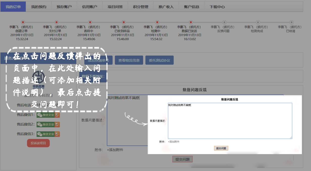Open WeChat chat for 售后微信2
The width and height of the screenshot is (311, 171).
(46, 125)
